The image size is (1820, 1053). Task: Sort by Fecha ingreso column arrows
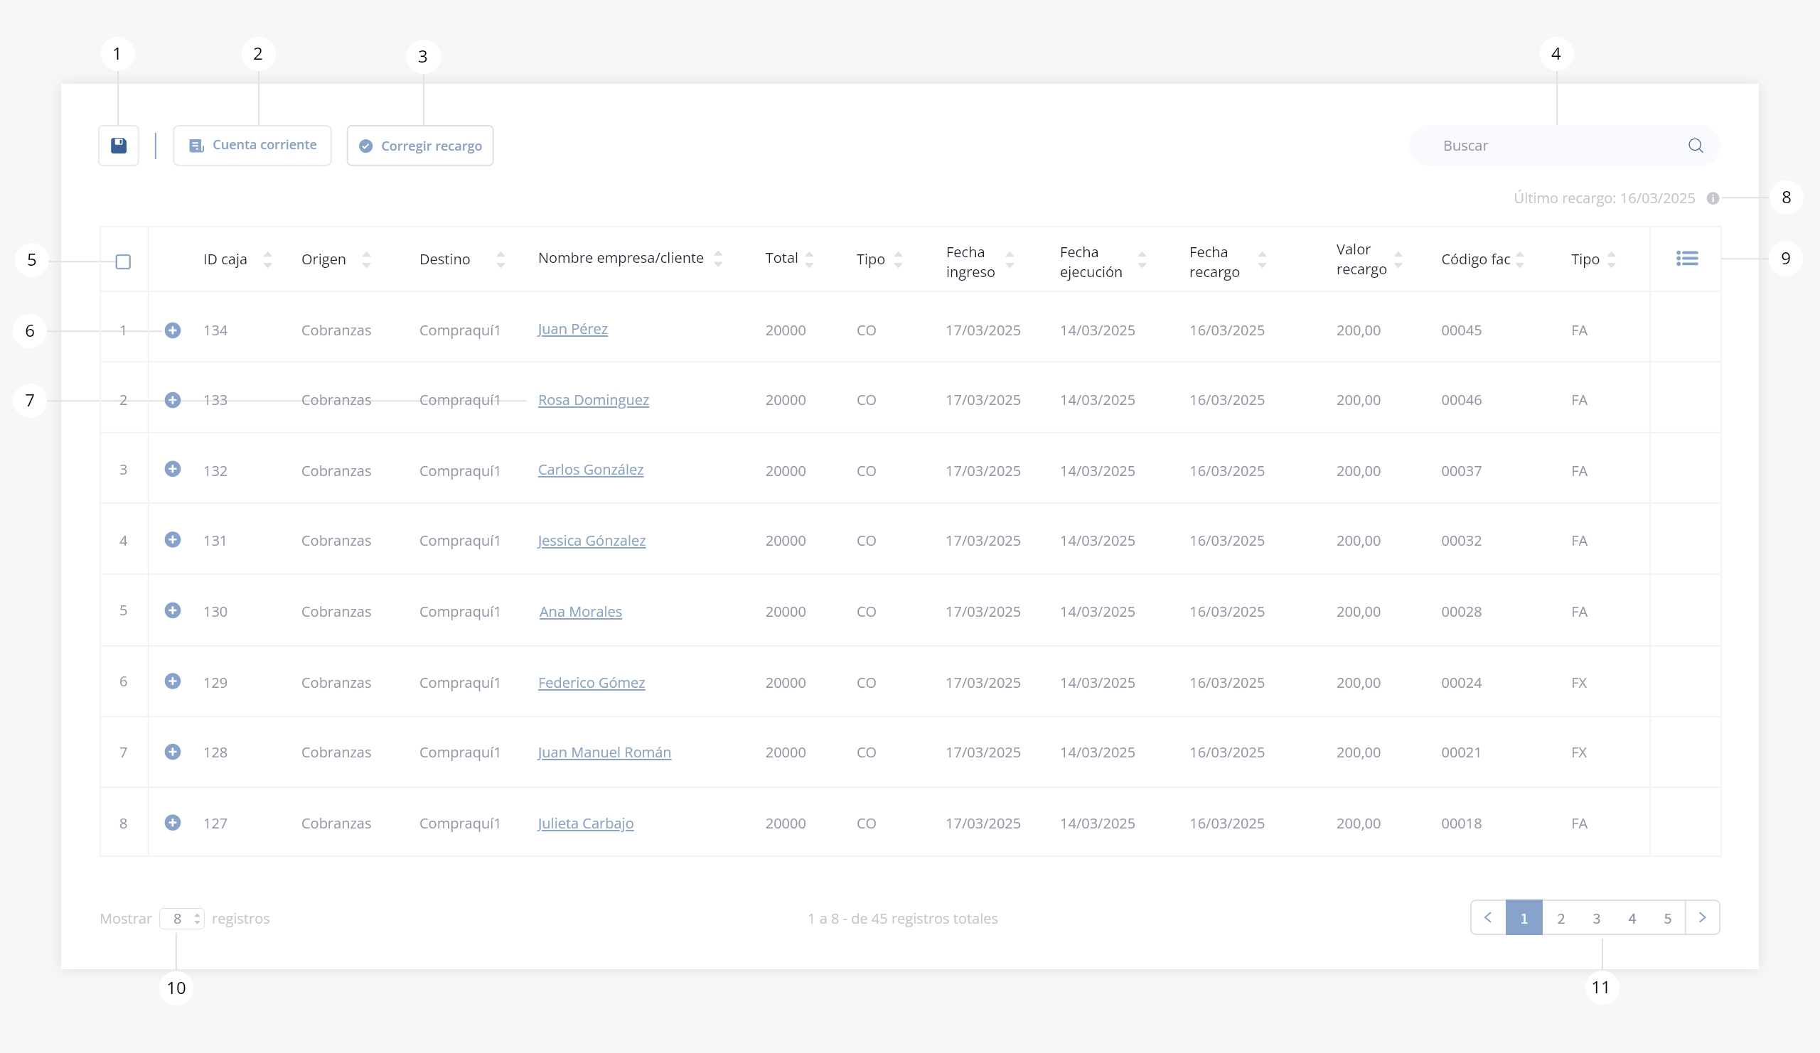(1010, 261)
